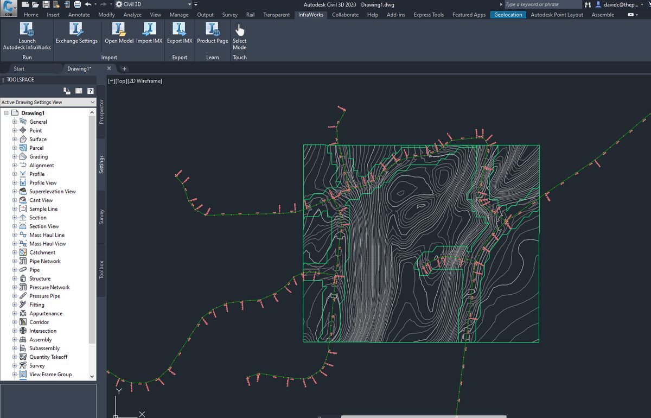
Task: Open Exchange Settings in InfraWorks ribbon
Action: 76,33
